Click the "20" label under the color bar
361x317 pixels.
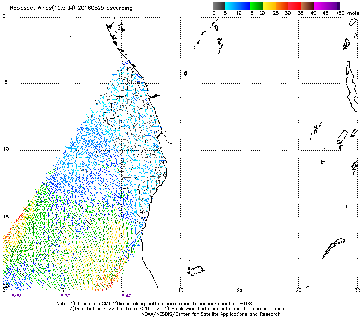tap(262, 13)
